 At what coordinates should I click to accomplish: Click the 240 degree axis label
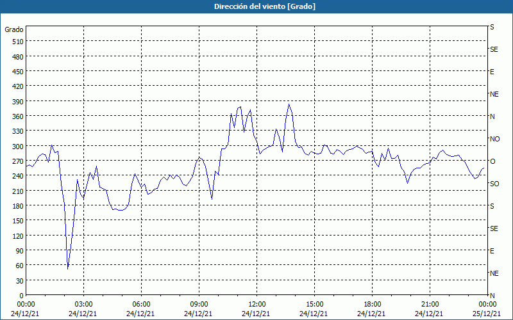click(19, 176)
